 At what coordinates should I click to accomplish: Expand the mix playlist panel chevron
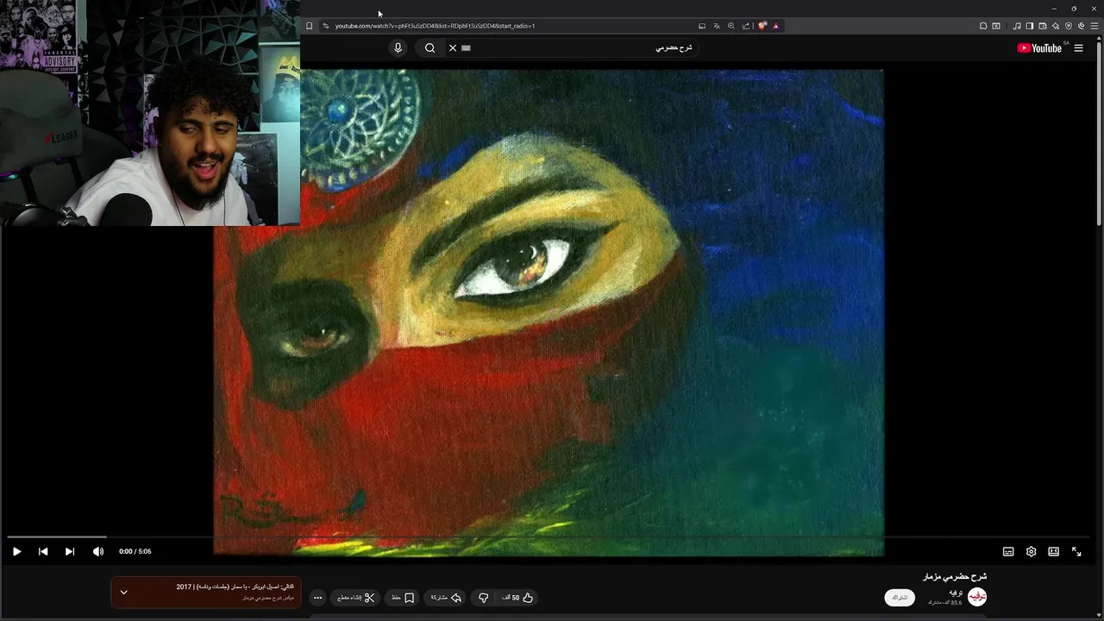(123, 592)
